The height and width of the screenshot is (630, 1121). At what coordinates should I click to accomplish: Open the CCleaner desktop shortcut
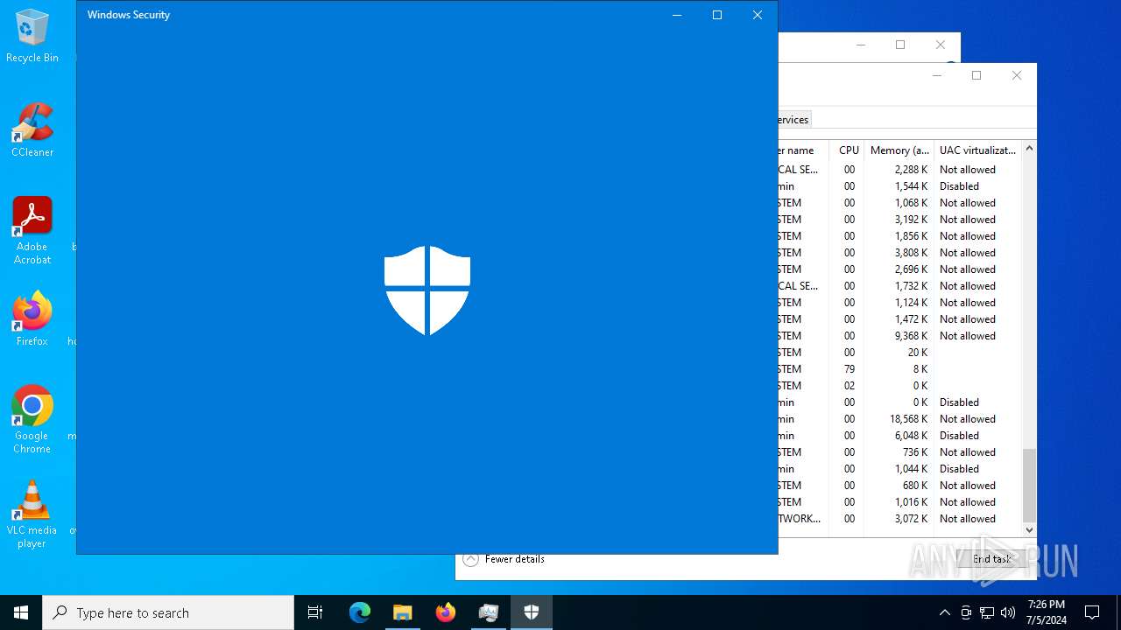(x=32, y=130)
